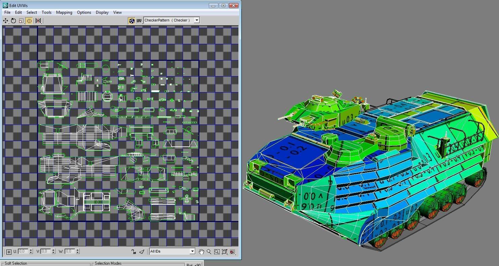Screen dimensions: 499x266
Task: Toggle the Show Map checker button
Action: tap(131, 20)
